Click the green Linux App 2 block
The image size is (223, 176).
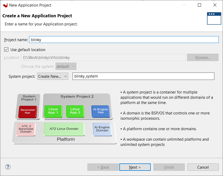coord(75,111)
